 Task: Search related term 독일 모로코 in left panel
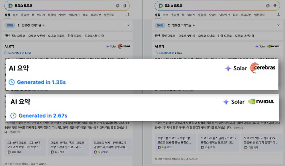(x=18, y=36)
